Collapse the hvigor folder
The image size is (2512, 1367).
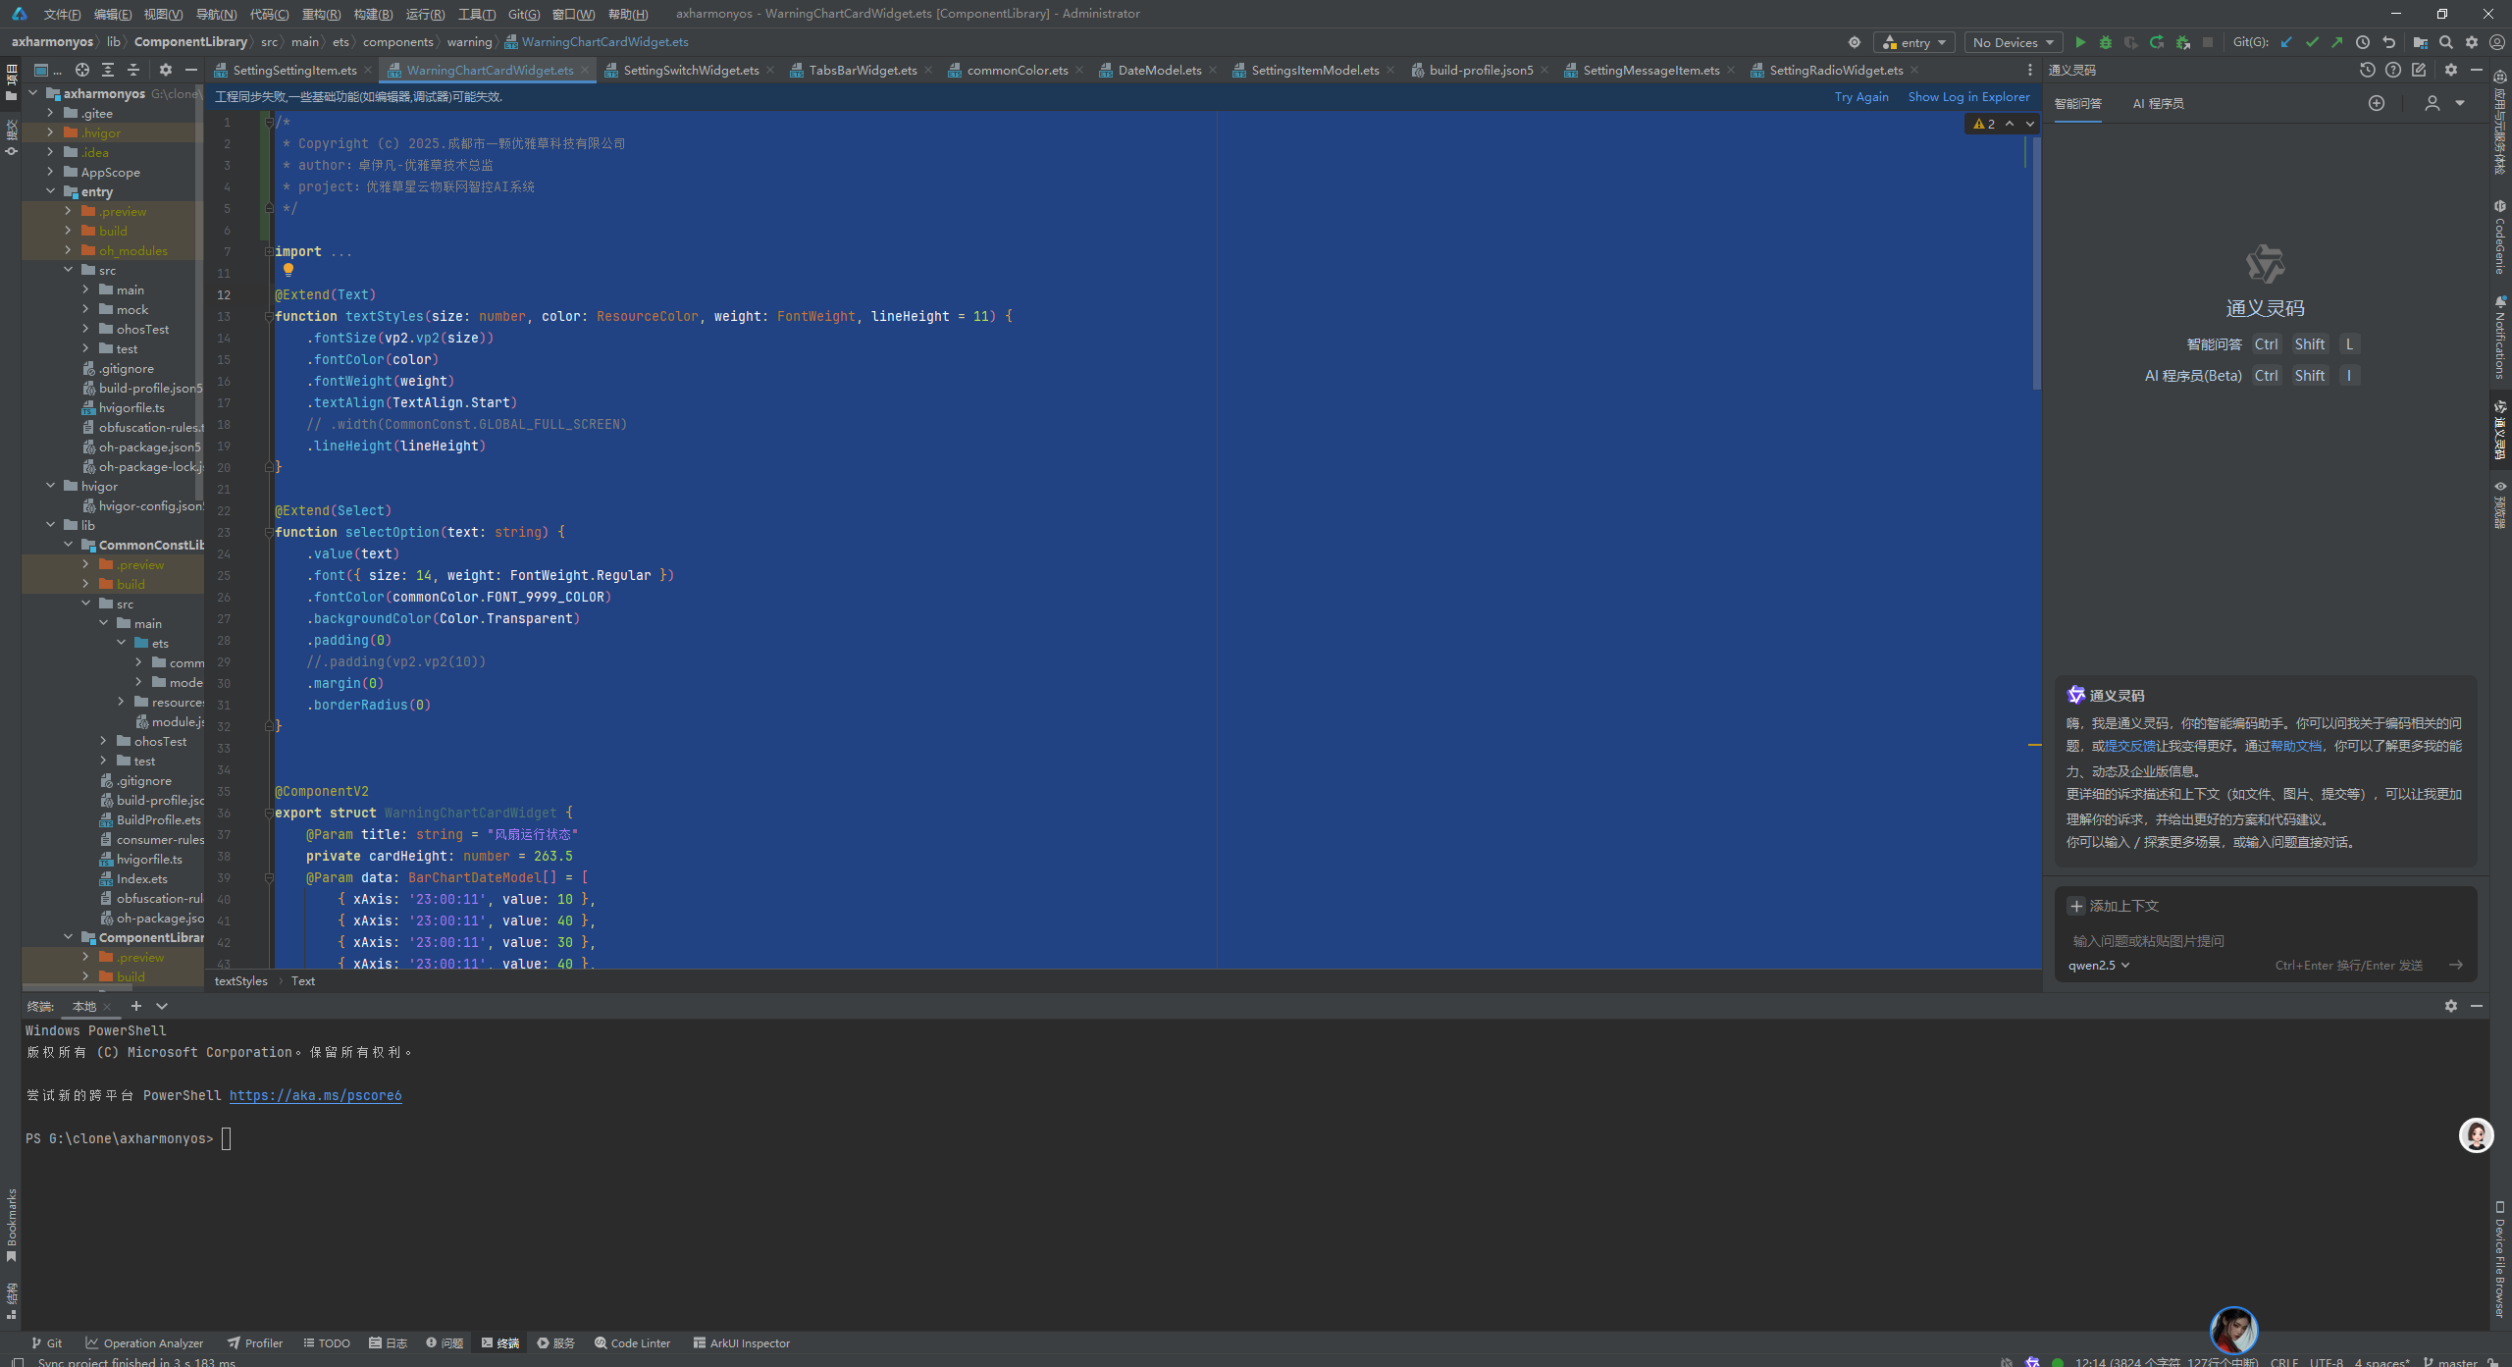coord(50,486)
